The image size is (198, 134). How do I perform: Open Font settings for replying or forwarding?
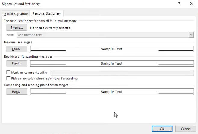tap(17, 63)
